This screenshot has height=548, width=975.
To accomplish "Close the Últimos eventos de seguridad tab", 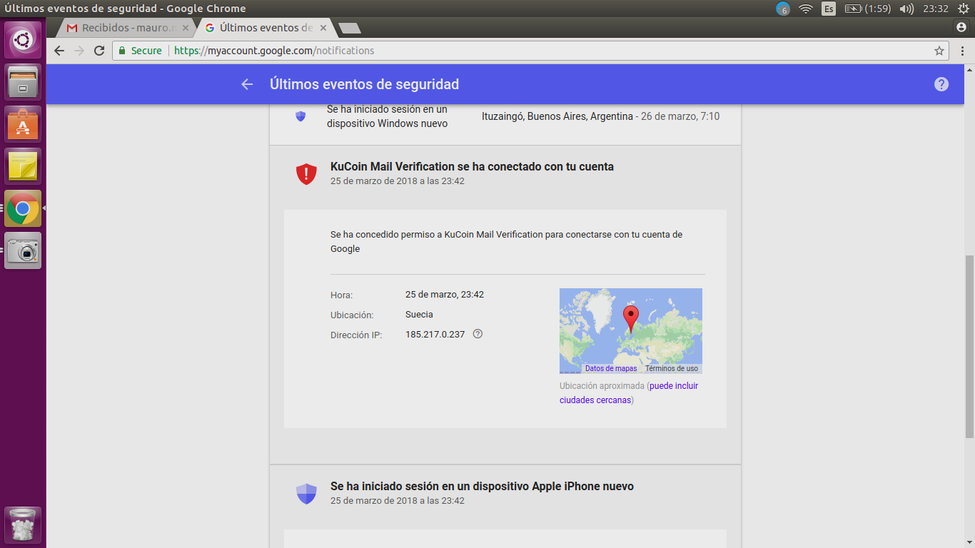I will [x=323, y=28].
